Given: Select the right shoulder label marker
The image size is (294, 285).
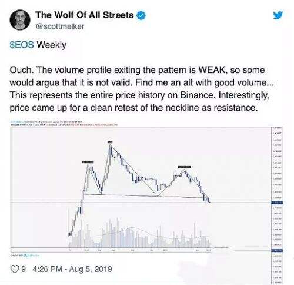Looking at the screenshot, I should coord(184,167).
